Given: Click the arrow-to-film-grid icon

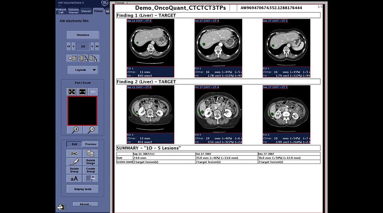Looking at the screenshot, I should pyautogui.click(x=72, y=58).
